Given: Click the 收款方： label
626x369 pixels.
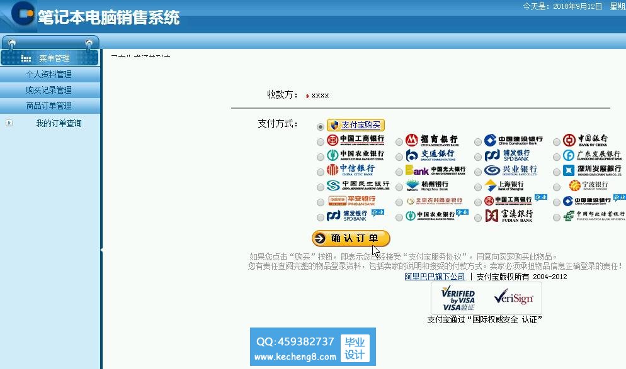Looking at the screenshot, I should [x=283, y=94].
